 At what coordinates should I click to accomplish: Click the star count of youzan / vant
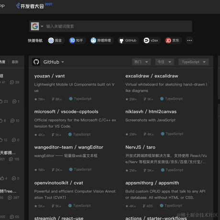coord(40,99)
